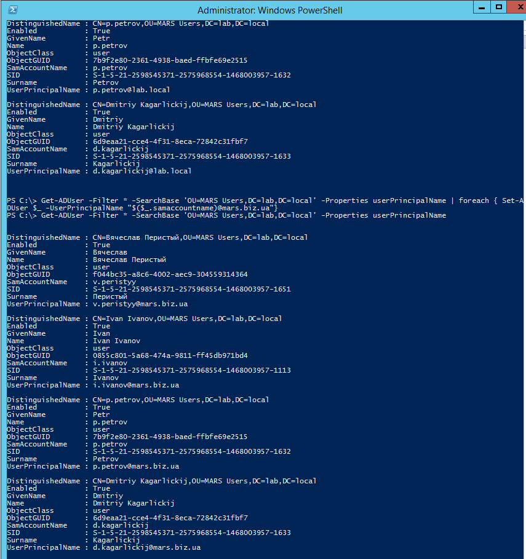Click the Get-ADUser command ending in userPrincipalName

pyautogui.click(x=226, y=215)
